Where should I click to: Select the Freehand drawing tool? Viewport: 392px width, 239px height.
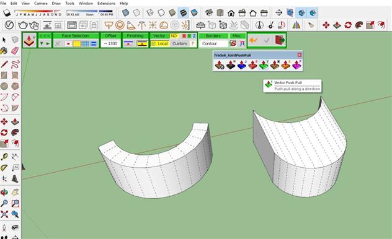(15, 64)
